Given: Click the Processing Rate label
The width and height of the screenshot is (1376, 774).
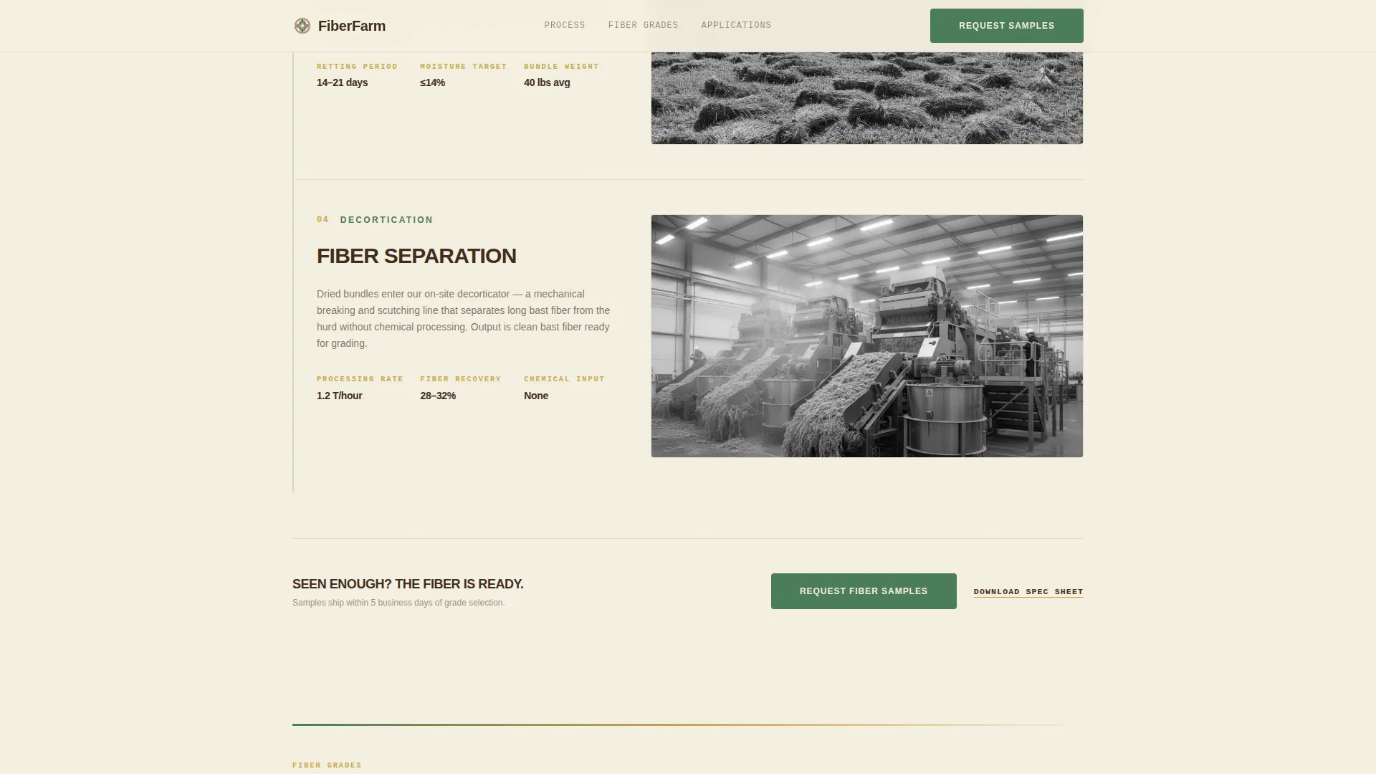Looking at the screenshot, I should click(x=360, y=379).
